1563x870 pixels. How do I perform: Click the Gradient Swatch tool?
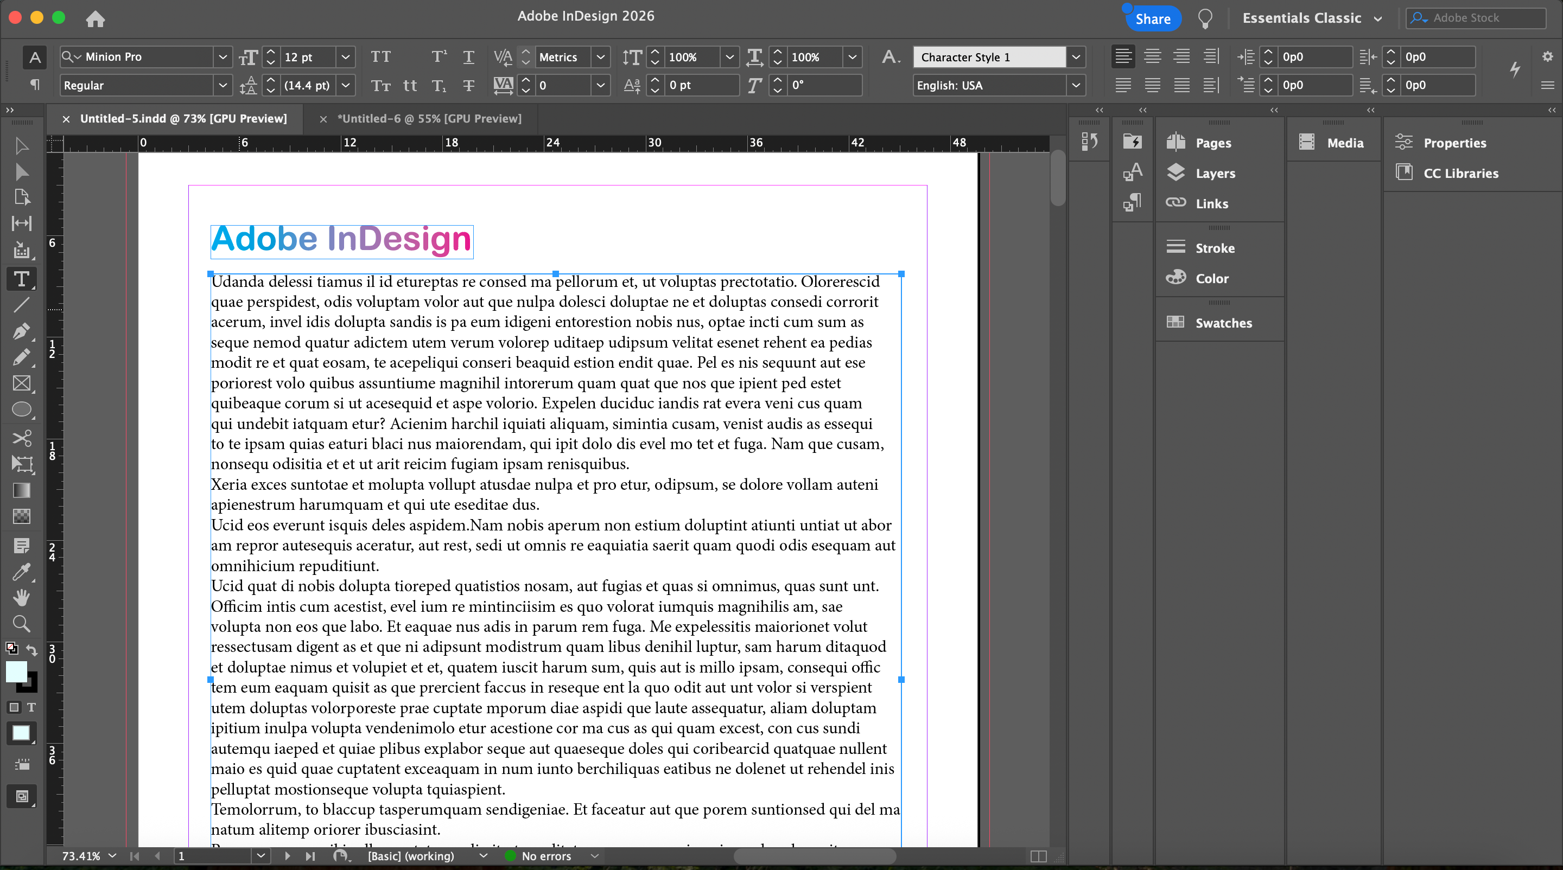point(21,490)
